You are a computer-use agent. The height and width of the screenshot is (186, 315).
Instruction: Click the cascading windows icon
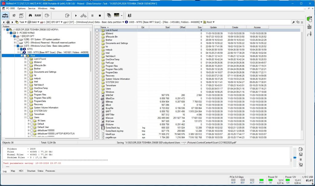point(109,15)
